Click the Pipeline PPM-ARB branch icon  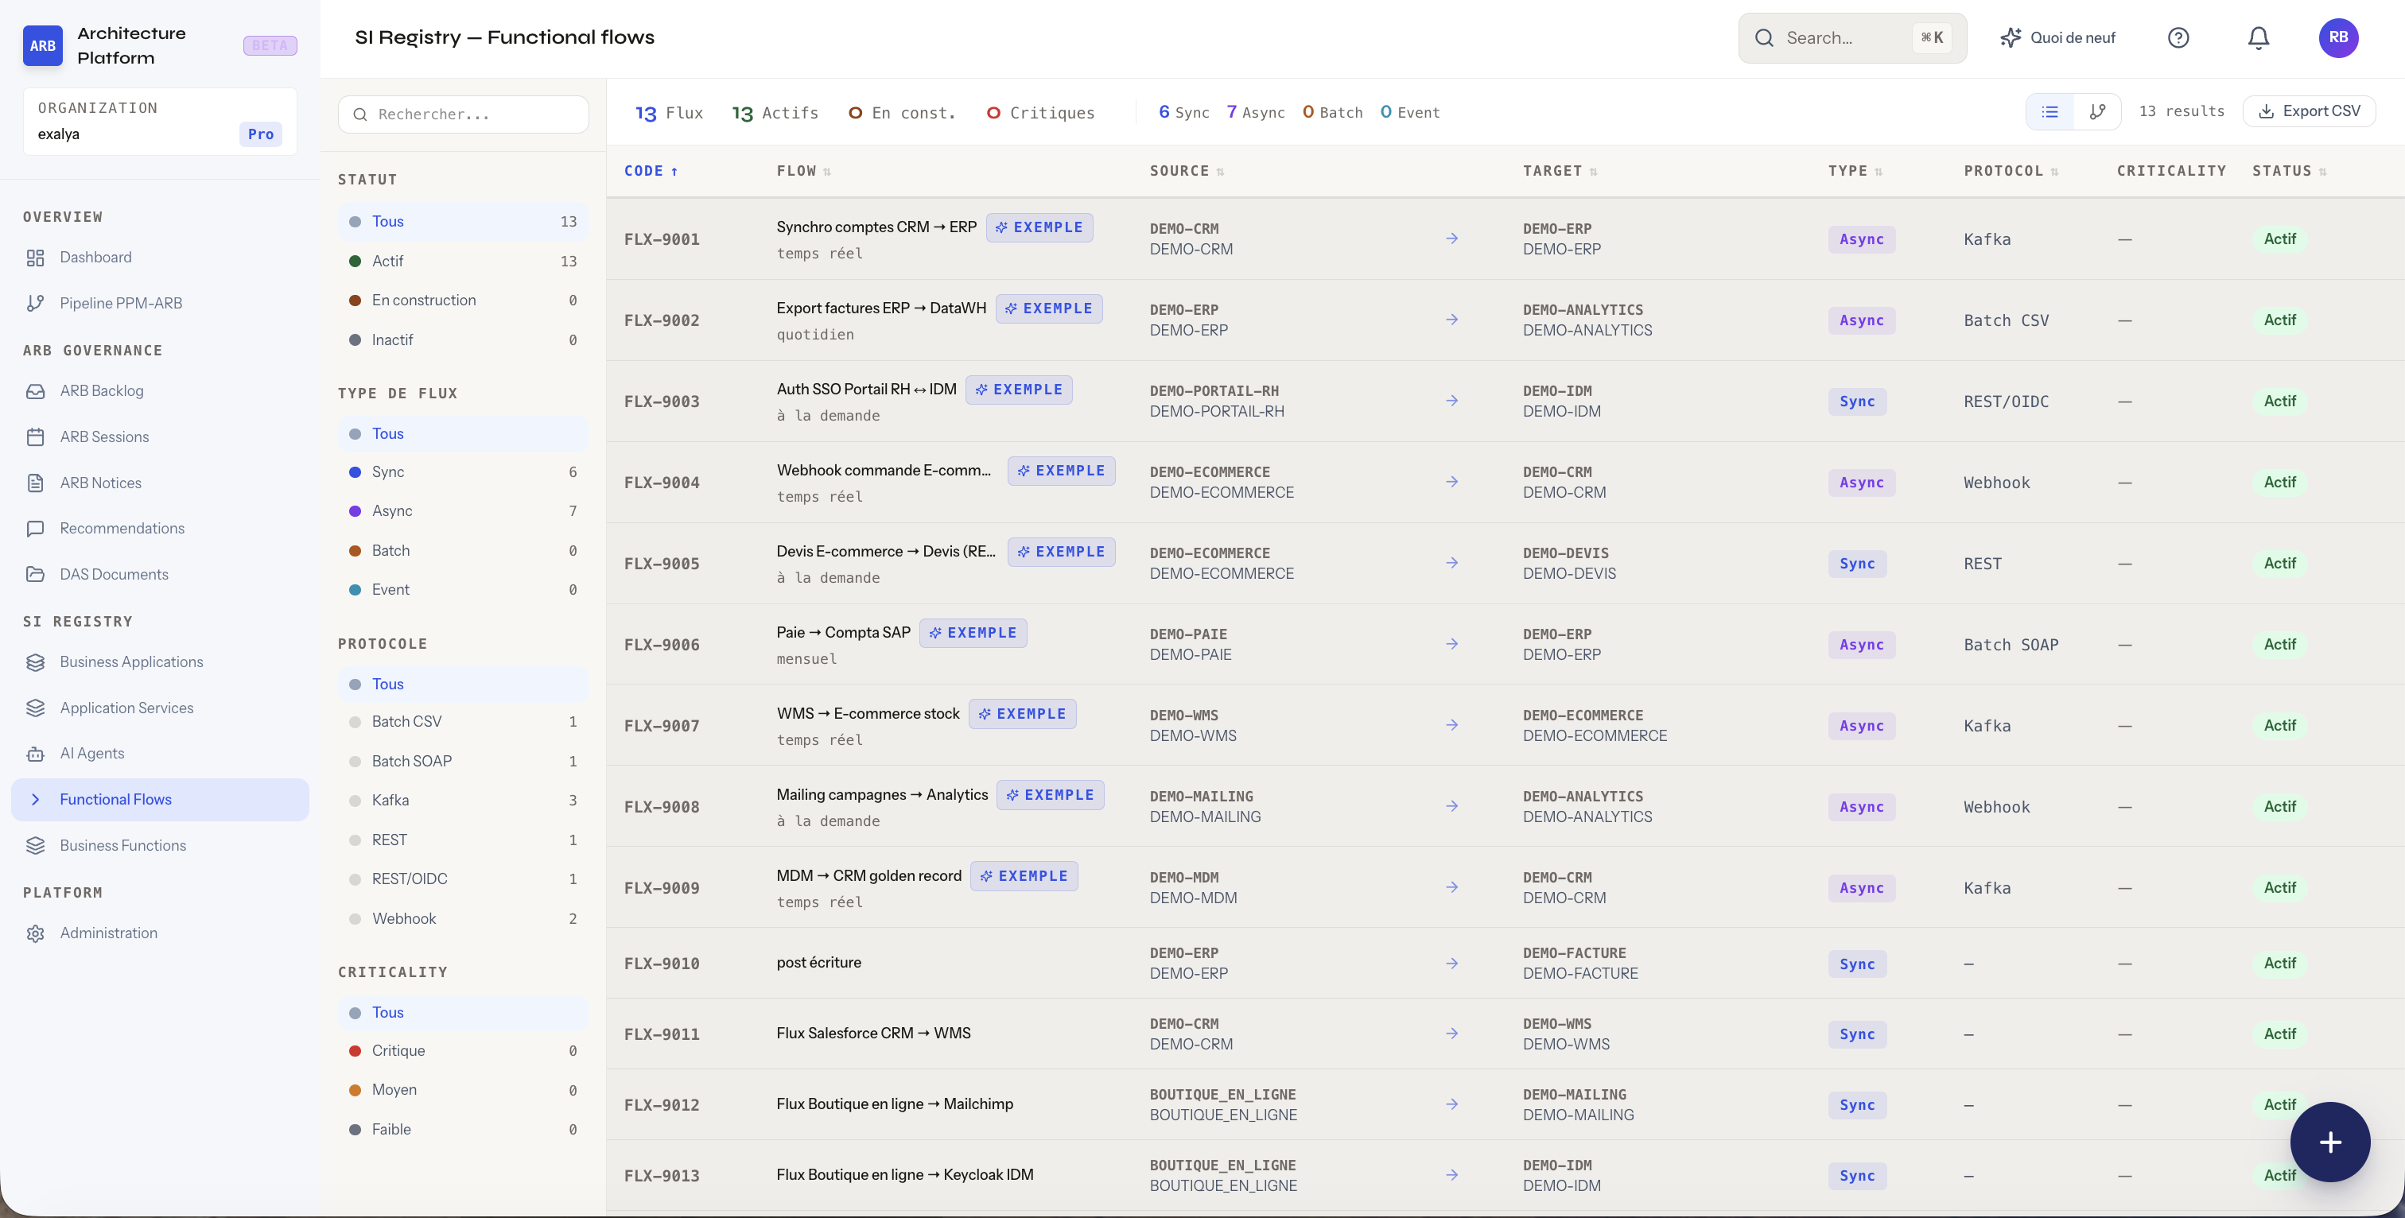(36, 304)
